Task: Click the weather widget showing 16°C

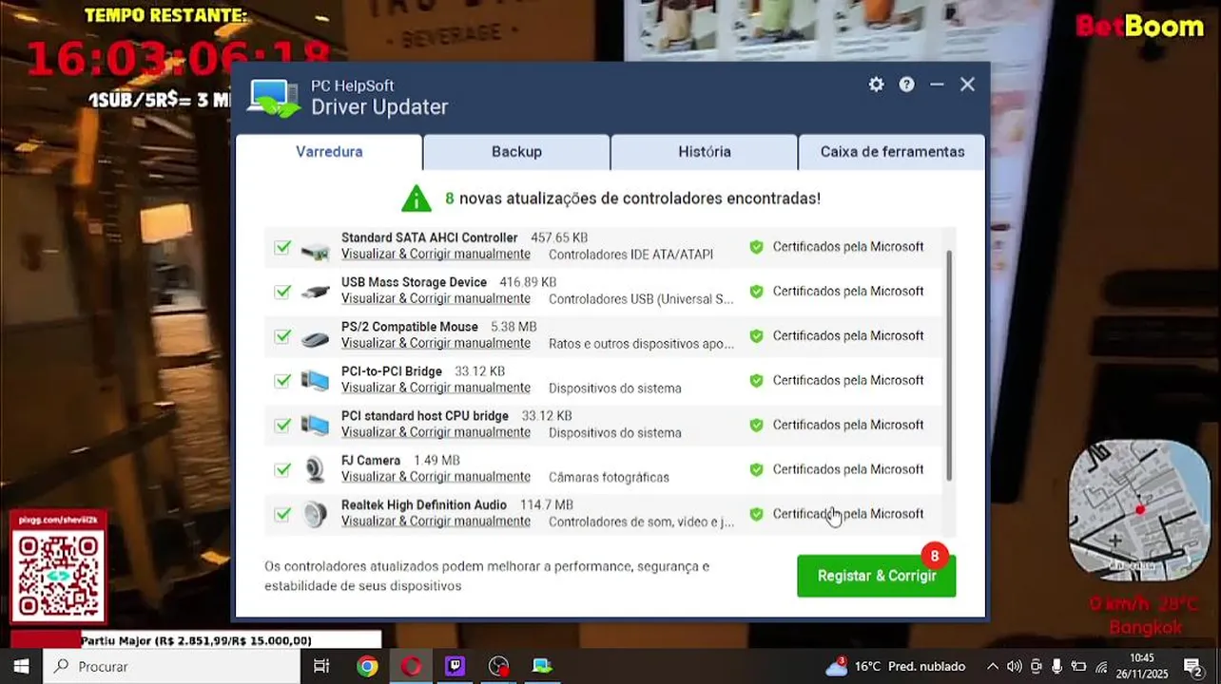Action: [x=895, y=666]
